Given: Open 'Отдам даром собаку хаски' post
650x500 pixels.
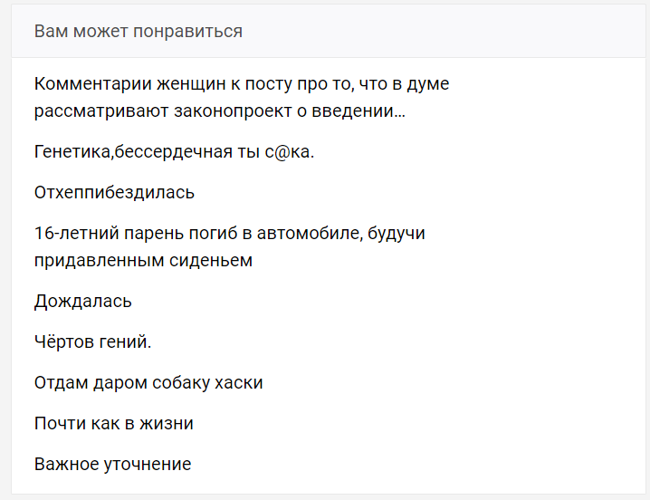Looking at the screenshot, I should pyautogui.click(x=148, y=383).
